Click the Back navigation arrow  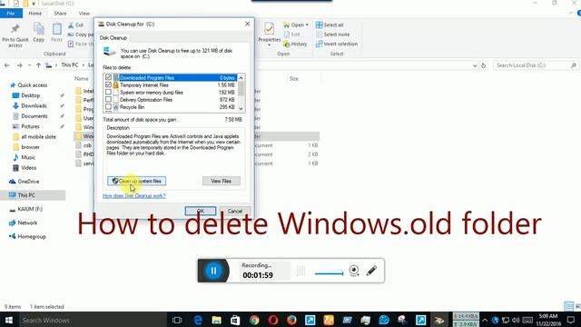pos(7,65)
